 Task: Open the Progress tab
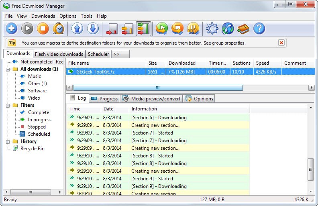(104, 99)
